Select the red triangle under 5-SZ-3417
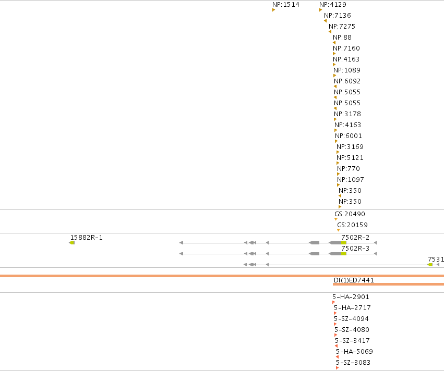Viewport: 444px width, 371px height. click(337, 346)
